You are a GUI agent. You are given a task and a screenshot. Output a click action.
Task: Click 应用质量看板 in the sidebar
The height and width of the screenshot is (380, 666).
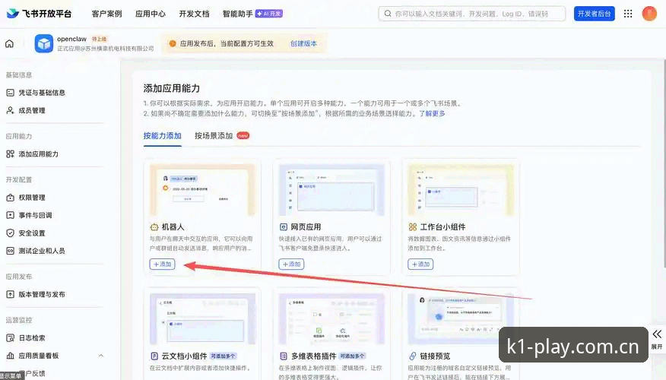(x=39, y=356)
